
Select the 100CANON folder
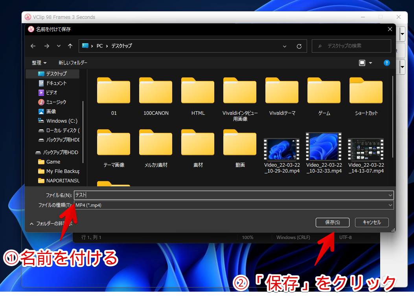point(156,96)
